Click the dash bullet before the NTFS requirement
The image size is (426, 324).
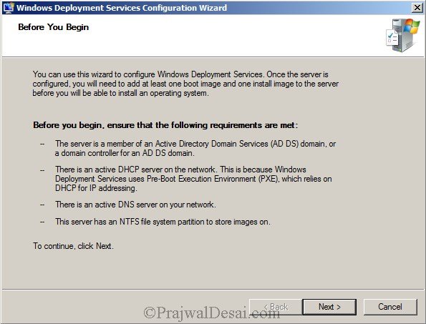click(42, 222)
